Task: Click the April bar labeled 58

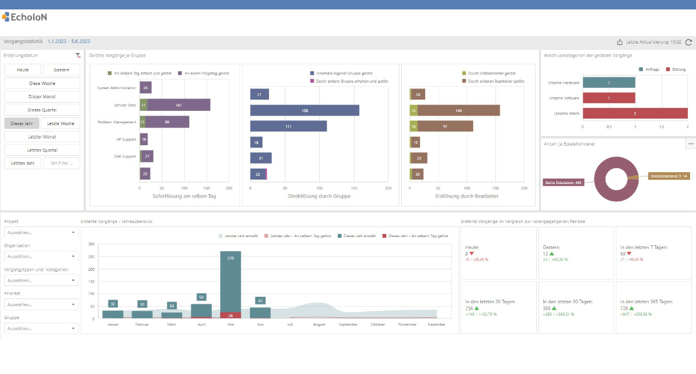Action: [x=201, y=311]
